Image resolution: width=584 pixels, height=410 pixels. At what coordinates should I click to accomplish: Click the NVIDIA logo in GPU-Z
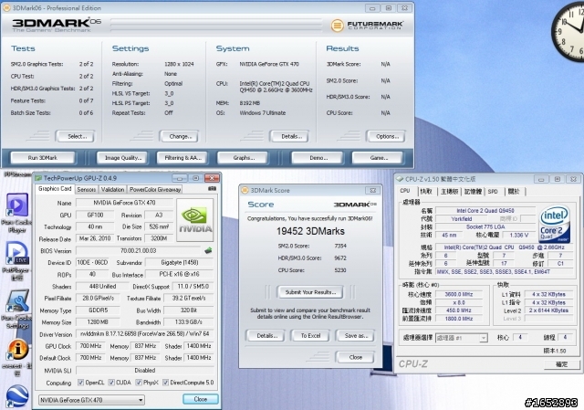pyautogui.click(x=195, y=220)
